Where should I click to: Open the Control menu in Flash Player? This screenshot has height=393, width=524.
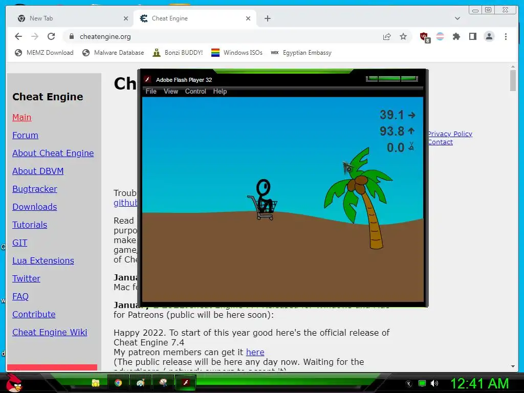(195, 91)
